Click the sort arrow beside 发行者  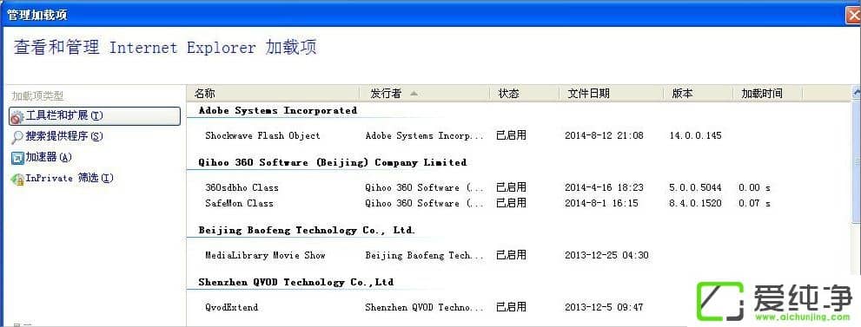pos(414,94)
